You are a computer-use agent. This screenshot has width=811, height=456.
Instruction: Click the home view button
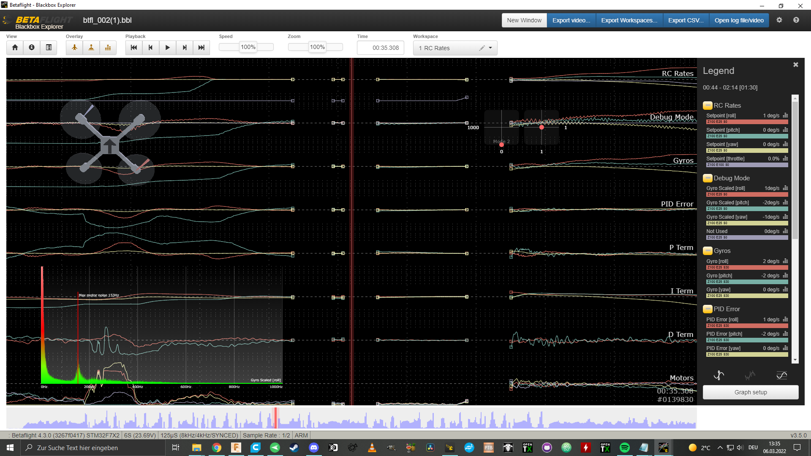15,48
